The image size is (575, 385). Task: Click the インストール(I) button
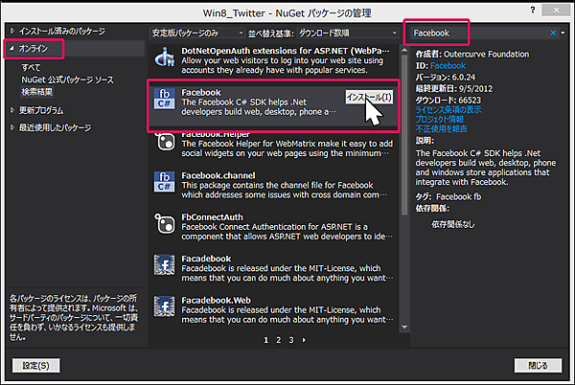click(x=369, y=97)
